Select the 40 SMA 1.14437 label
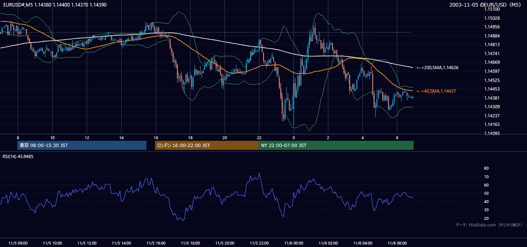527x247 pixels. 436,91
